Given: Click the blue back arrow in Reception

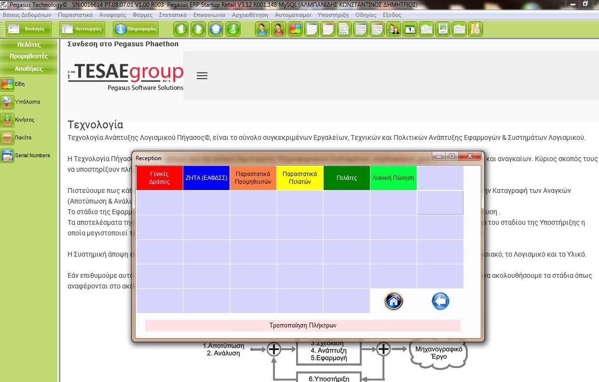Looking at the screenshot, I should (440, 301).
